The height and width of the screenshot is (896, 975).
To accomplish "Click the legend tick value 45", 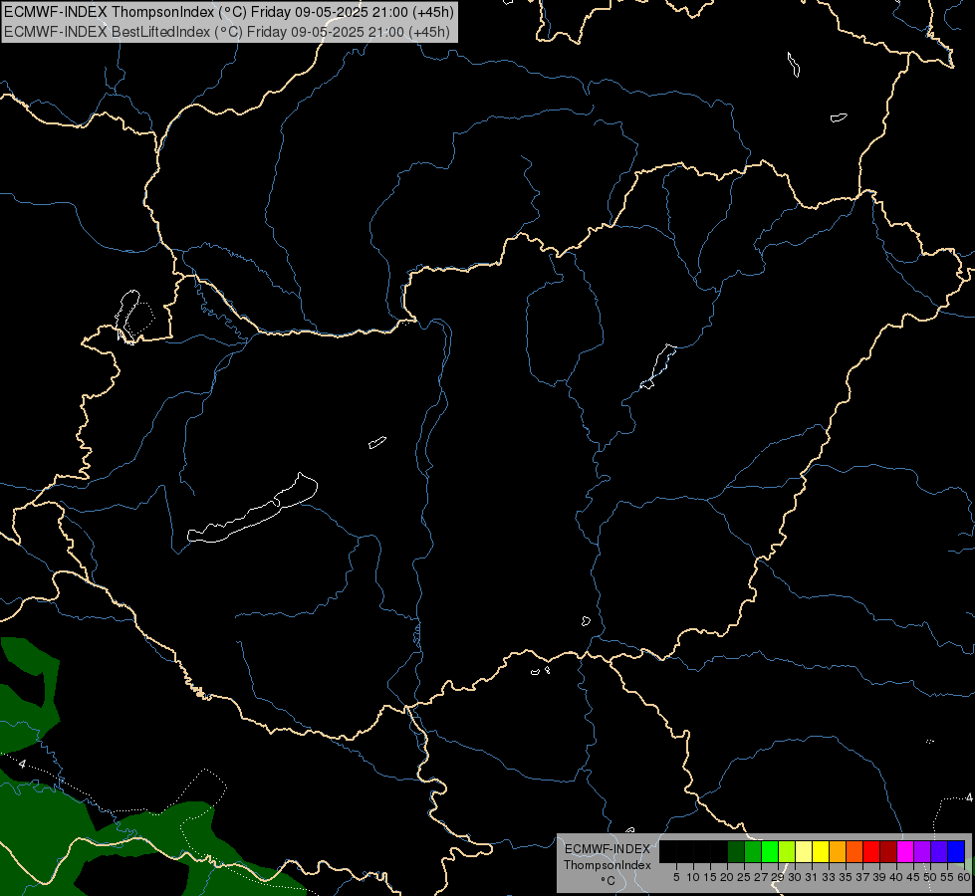I will pyautogui.click(x=913, y=877).
